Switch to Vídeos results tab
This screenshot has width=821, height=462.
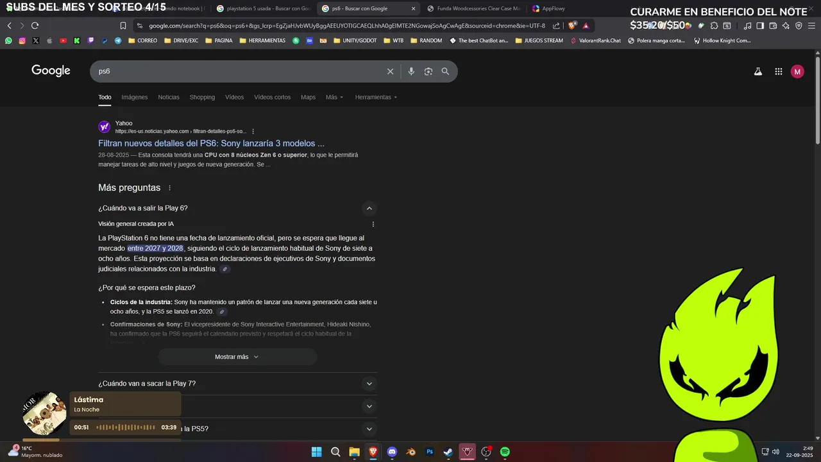click(234, 97)
